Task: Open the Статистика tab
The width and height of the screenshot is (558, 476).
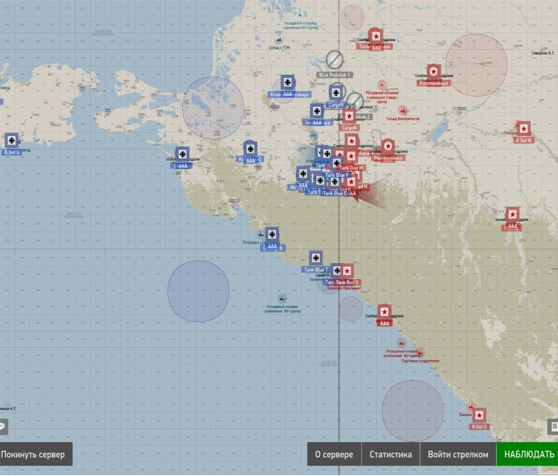Action: (x=391, y=454)
